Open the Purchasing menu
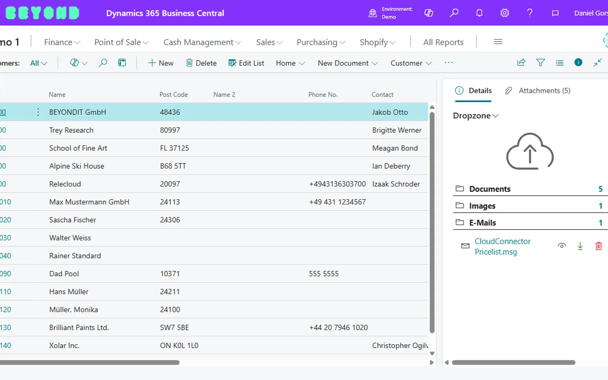Image resolution: width=608 pixels, height=380 pixels. point(321,42)
